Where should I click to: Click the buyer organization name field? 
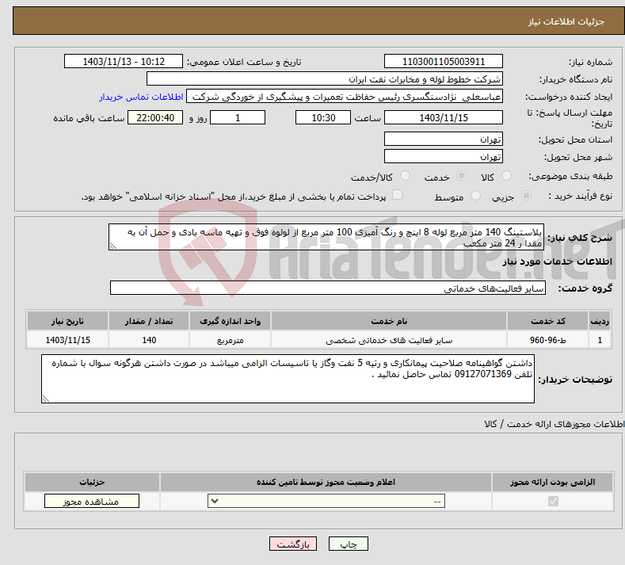tap(325, 79)
